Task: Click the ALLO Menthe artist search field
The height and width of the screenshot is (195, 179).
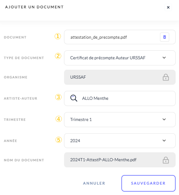Action: point(120,98)
